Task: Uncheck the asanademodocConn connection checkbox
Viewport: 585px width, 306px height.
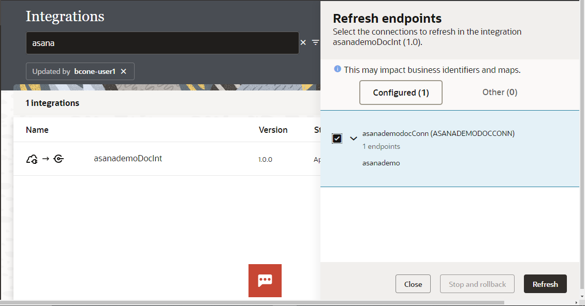Action: click(337, 138)
